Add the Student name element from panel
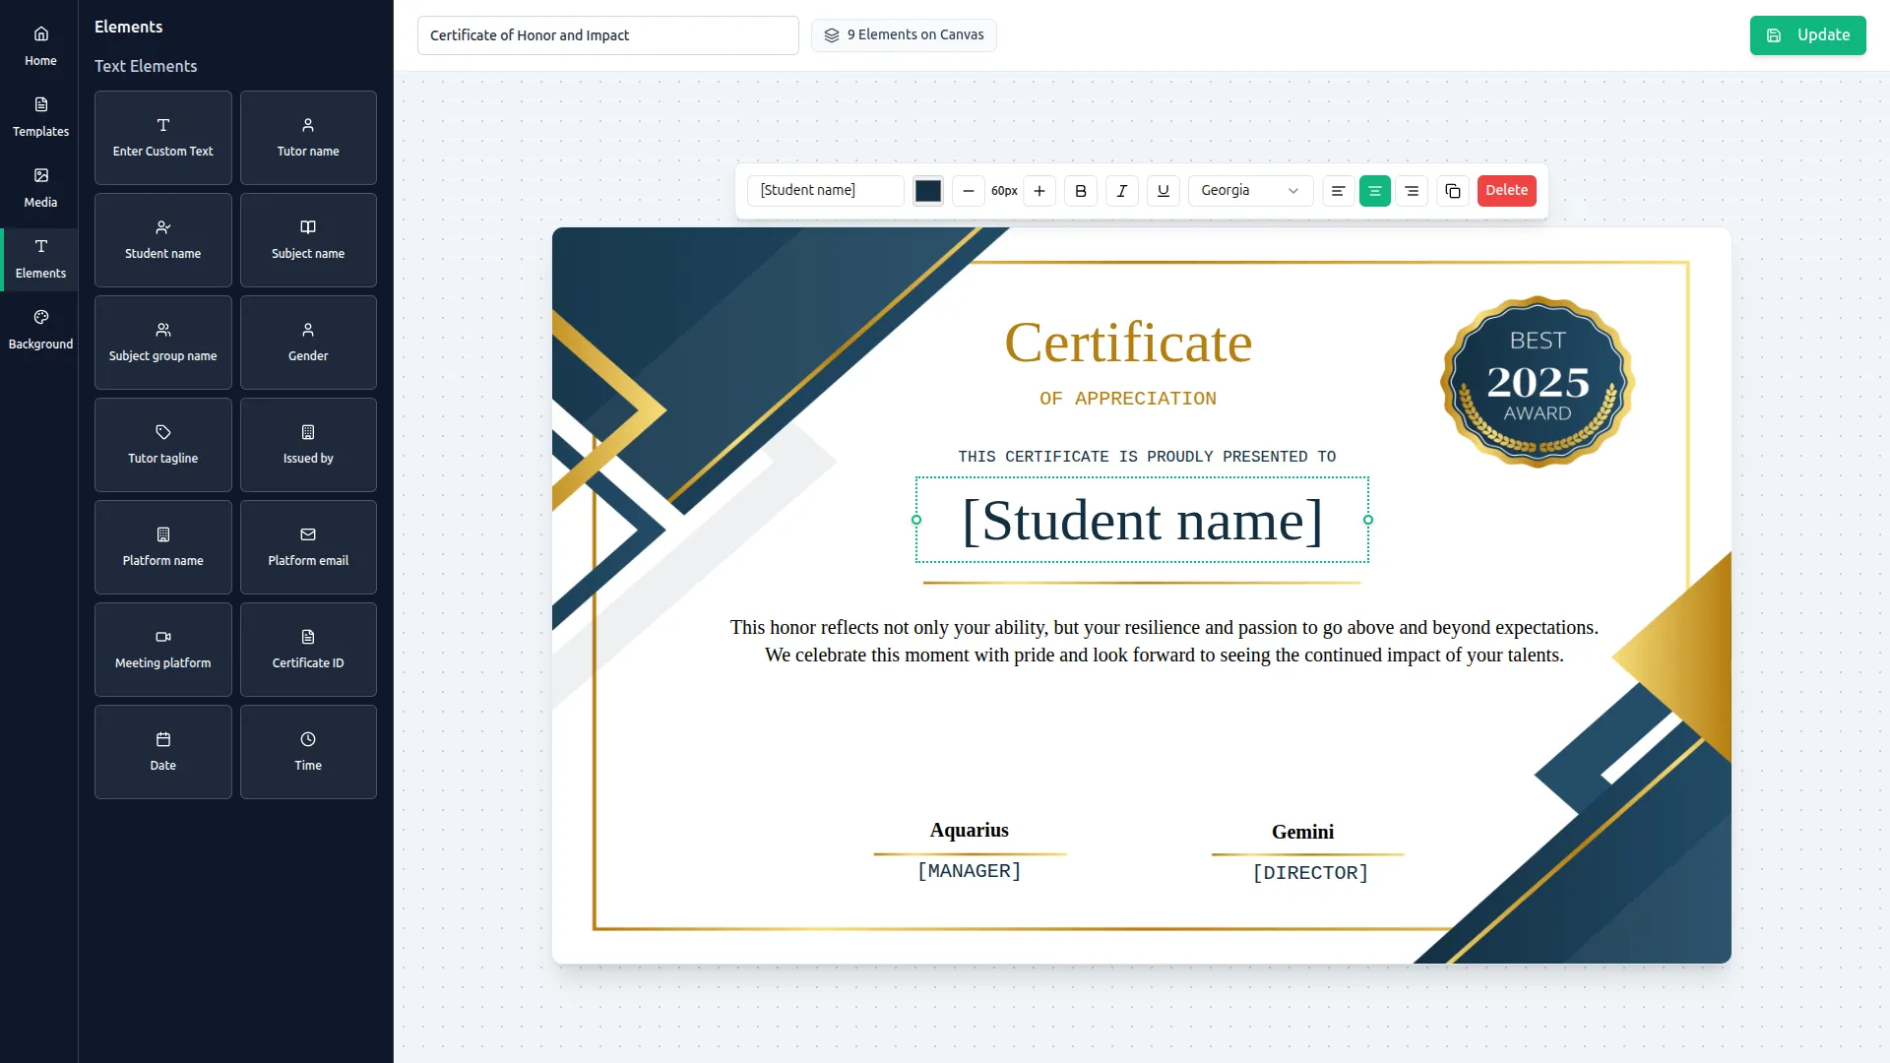Image resolution: width=1890 pixels, height=1063 pixels. (x=163, y=240)
